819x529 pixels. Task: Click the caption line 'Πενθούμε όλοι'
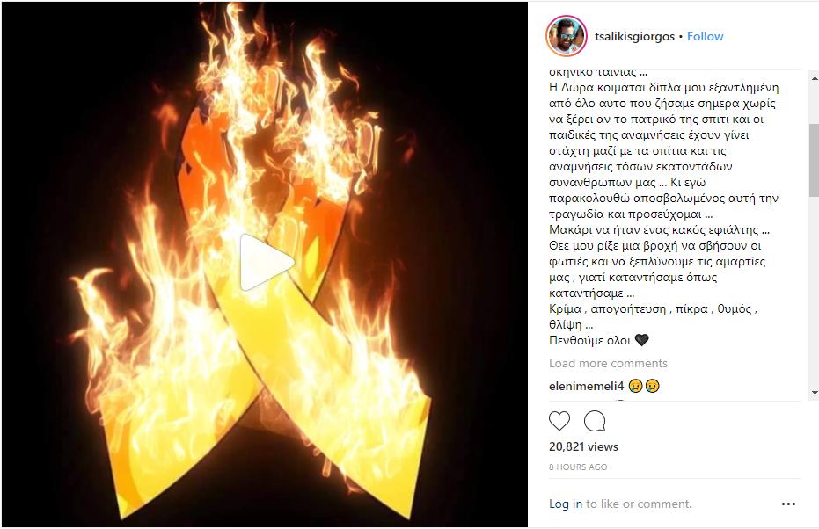click(589, 341)
